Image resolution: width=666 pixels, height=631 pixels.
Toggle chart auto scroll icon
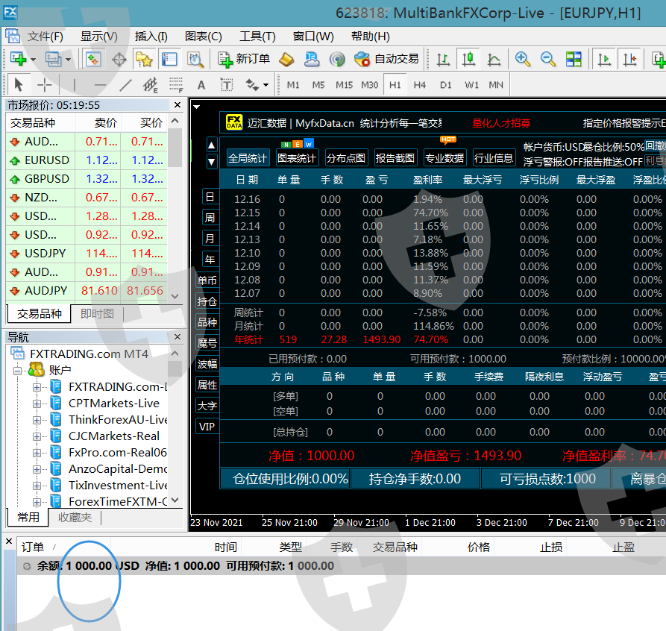point(604,59)
